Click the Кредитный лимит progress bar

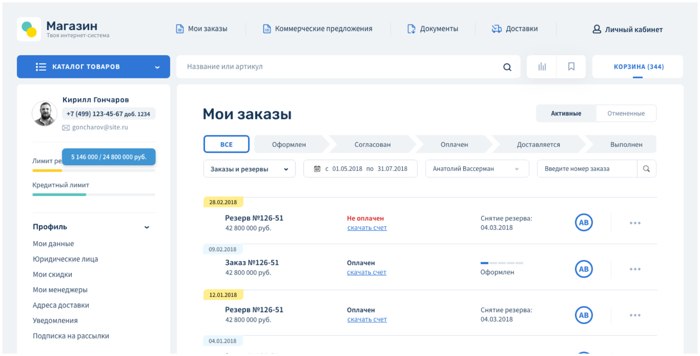[94, 195]
